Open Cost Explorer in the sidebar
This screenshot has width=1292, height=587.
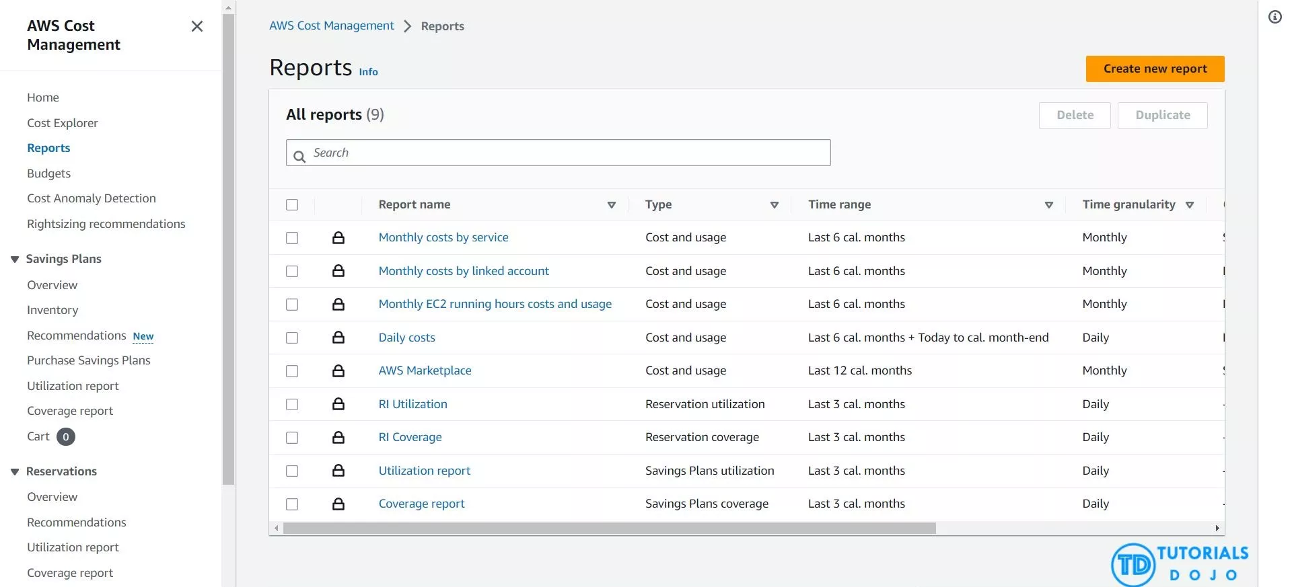click(63, 123)
